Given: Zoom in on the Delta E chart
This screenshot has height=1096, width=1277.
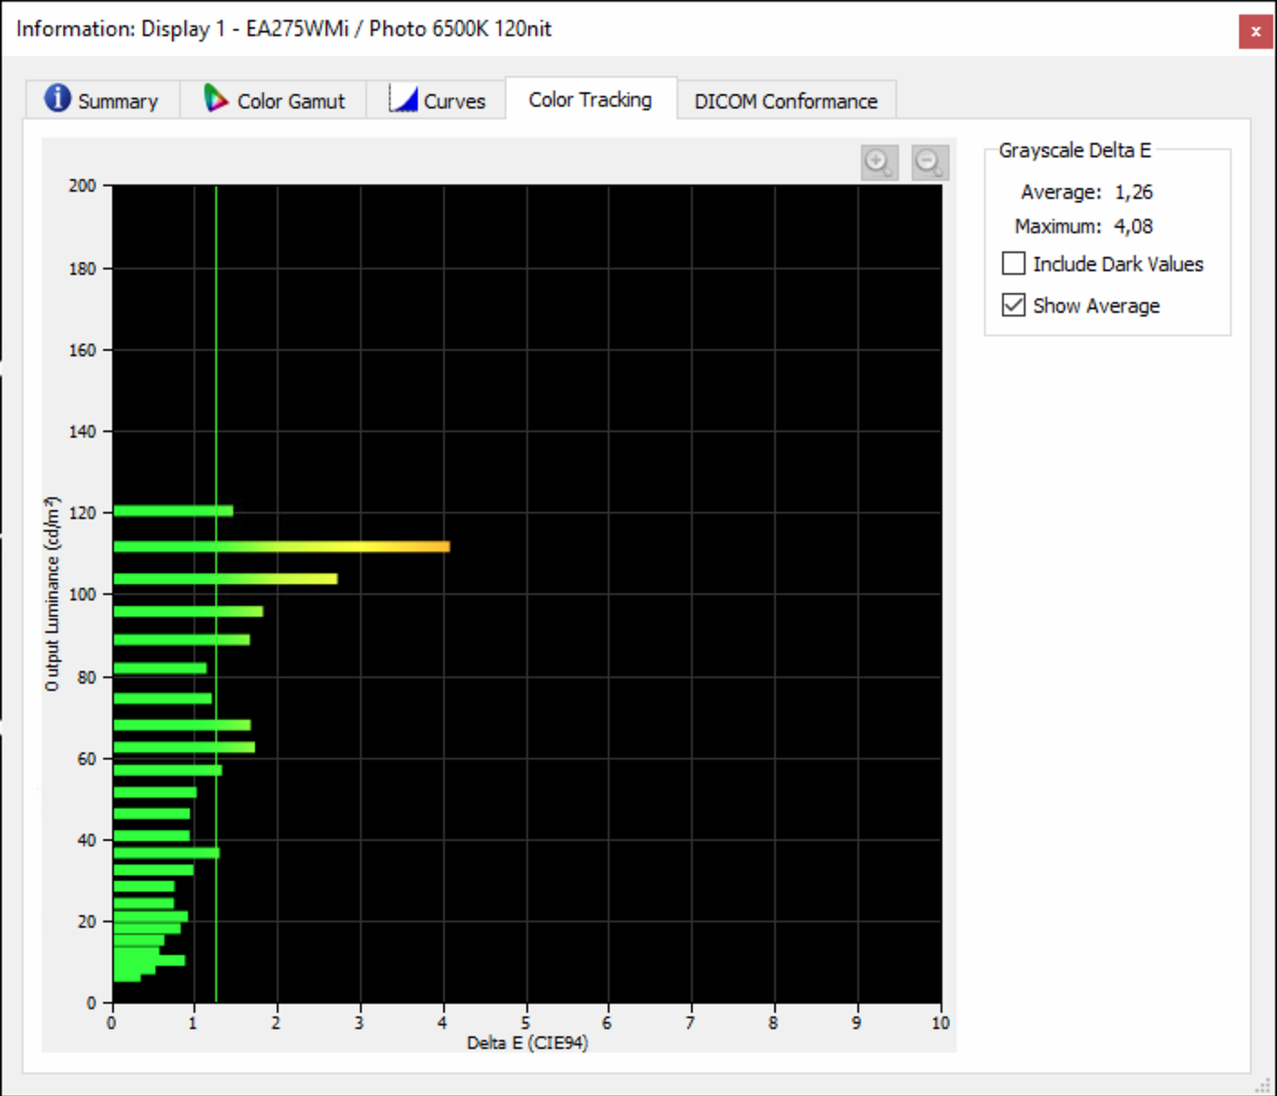Looking at the screenshot, I should [879, 163].
